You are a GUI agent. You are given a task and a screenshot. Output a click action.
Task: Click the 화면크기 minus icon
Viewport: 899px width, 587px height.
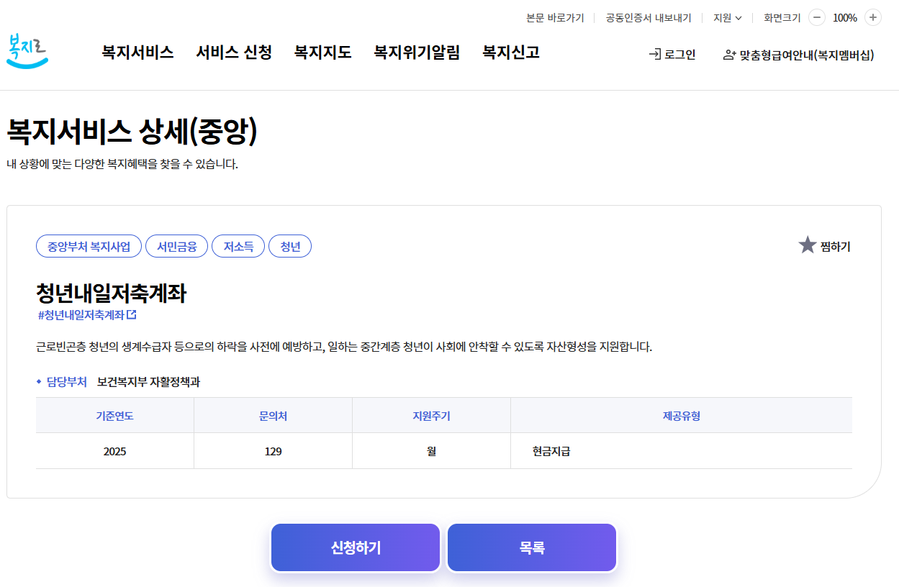(816, 17)
